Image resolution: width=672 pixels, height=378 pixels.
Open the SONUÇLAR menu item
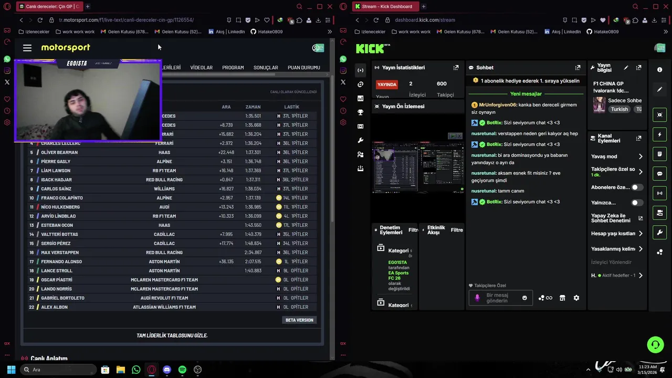[266, 68]
